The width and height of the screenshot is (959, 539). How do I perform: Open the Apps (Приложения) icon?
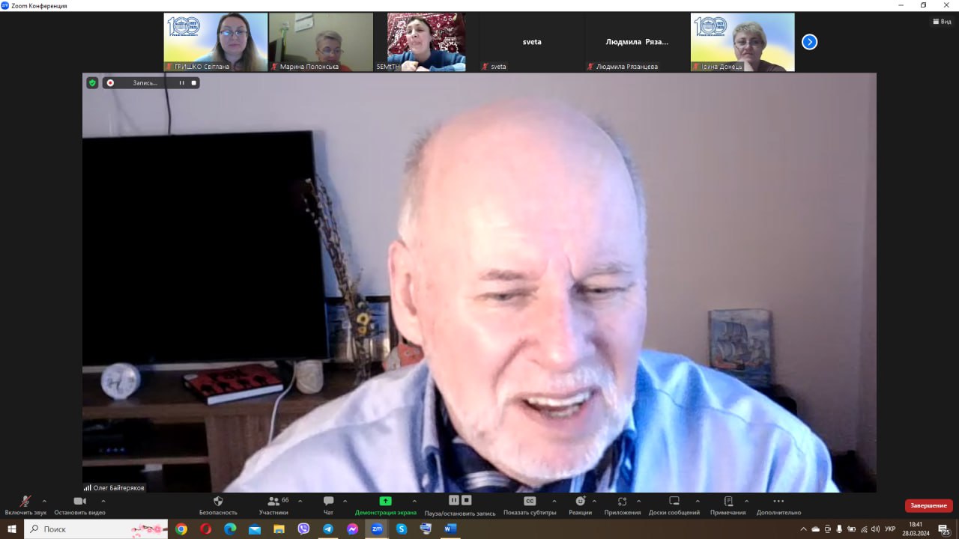[622, 502]
